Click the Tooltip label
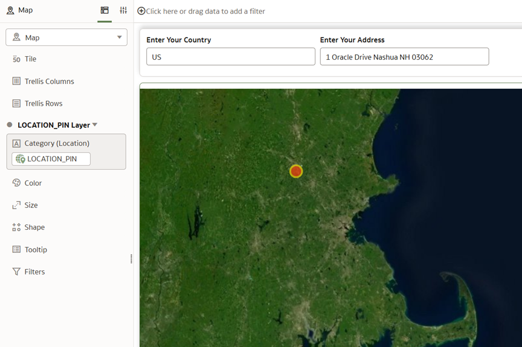522x347 pixels. (36, 249)
